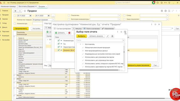Click search field in Выбор поля отчета

[100, 40]
